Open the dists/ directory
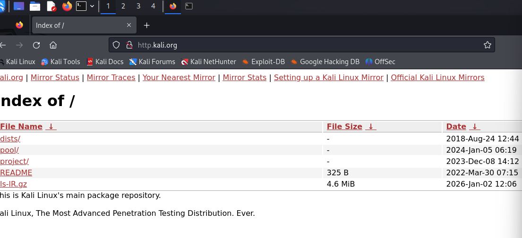522x238 pixels. click(x=10, y=139)
